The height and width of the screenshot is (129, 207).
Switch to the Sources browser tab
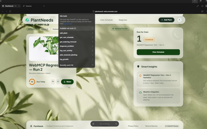27,6
